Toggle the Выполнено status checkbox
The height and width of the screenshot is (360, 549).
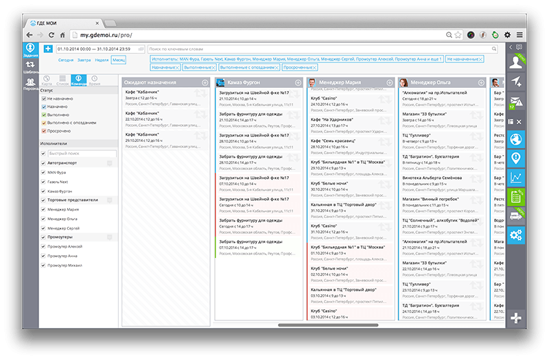44,115
